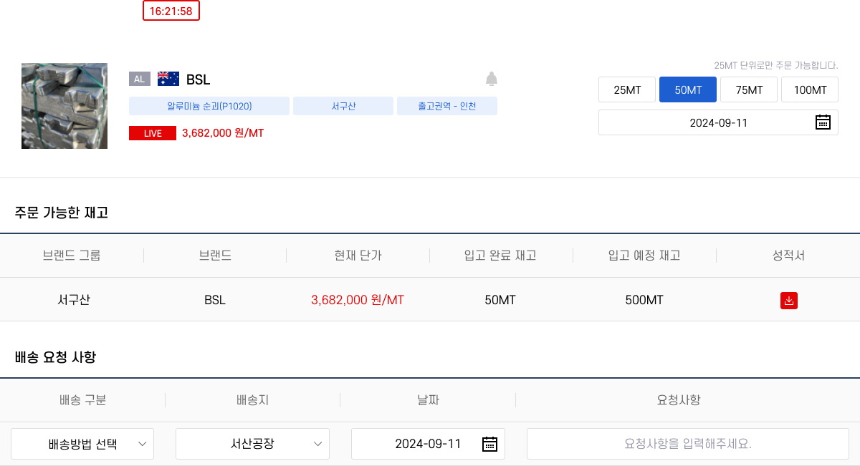Click the 요청사항 input field

pyautogui.click(x=688, y=444)
